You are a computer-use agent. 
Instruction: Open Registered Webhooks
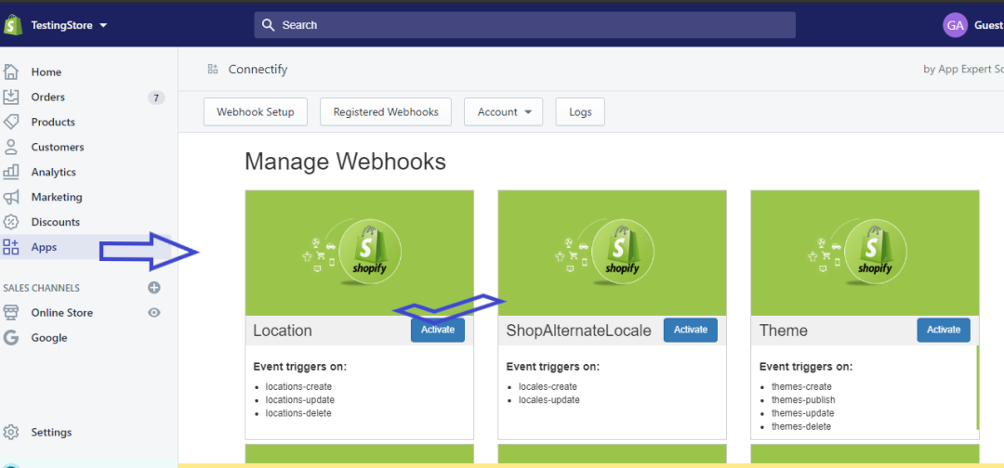386,111
